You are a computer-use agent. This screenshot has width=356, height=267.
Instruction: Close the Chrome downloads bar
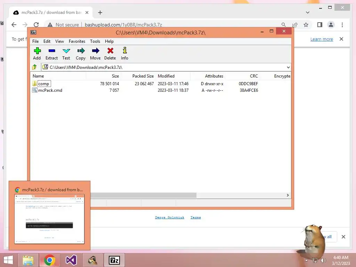[343, 237]
